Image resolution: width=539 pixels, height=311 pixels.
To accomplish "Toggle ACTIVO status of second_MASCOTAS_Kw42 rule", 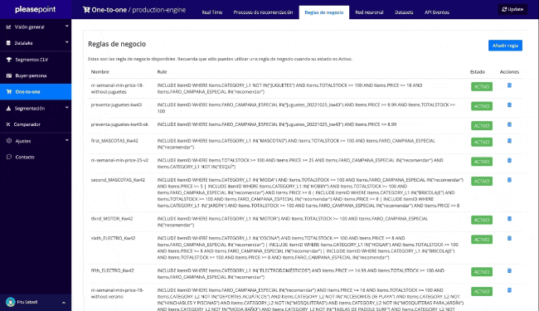I will tap(481, 181).
